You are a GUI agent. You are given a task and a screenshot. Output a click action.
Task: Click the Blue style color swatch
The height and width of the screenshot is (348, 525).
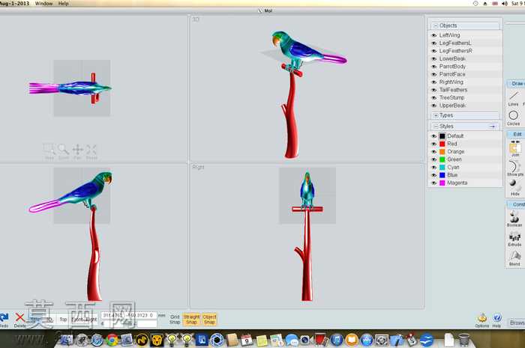click(442, 175)
